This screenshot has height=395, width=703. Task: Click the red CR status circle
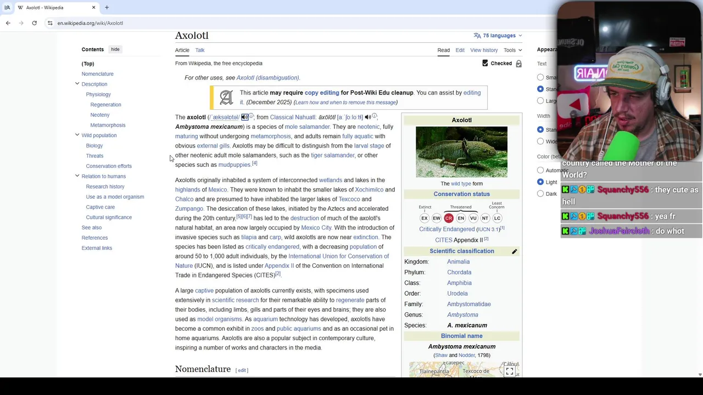(449, 218)
